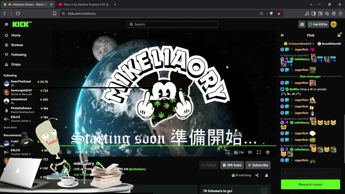Mute the stream volume
Image resolution: width=345 pixels, height=194 pixels.
69,152
